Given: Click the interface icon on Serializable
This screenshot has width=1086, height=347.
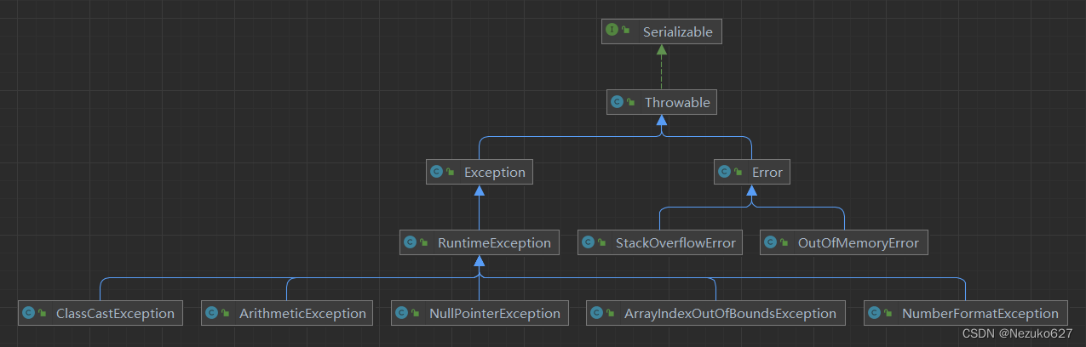Looking at the screenshot, I should click(612, 30).
